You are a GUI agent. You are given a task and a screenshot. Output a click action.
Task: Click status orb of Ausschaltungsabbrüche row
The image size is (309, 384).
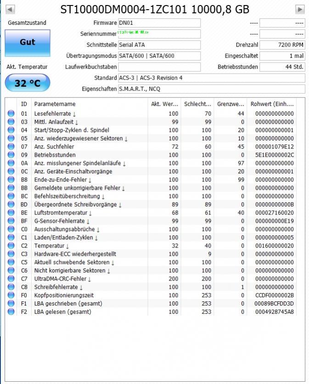11,229
